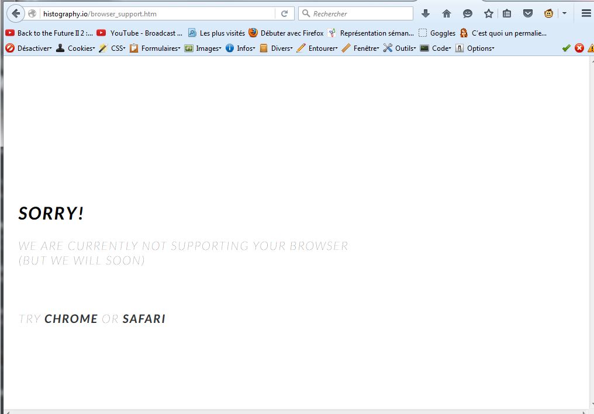
Task: Open the Options menu
Action: click(475, 48)
